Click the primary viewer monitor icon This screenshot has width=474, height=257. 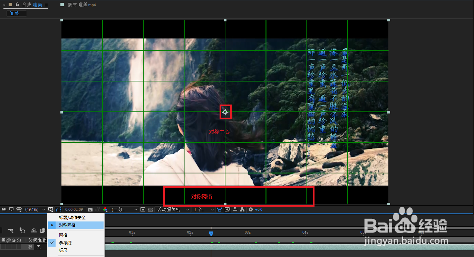click(x=11, y=209)
